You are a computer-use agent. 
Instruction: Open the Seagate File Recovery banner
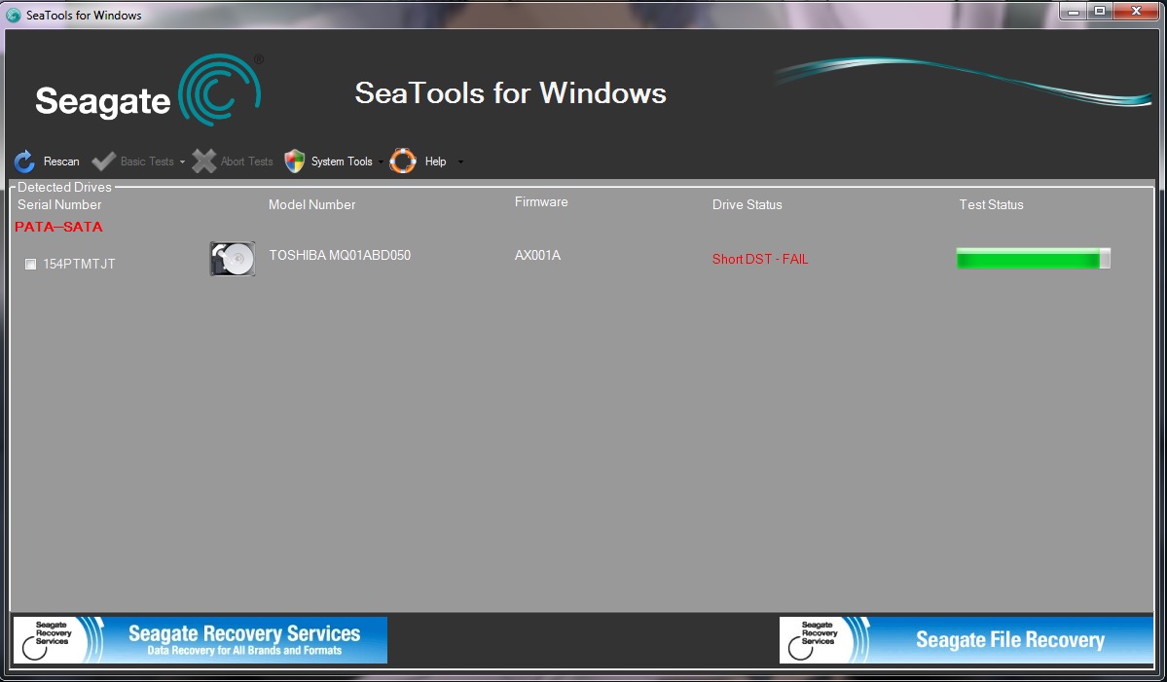coord(966,640)
